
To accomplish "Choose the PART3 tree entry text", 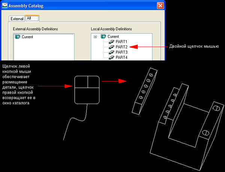I will click(121, 52).
